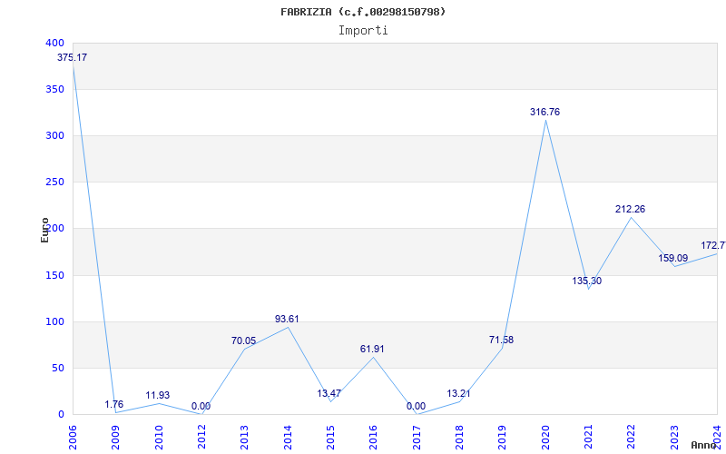726x454 pixels.
Task: Click the 2020 x-axis year label
Action: pyautogui.click(x=545, y=438)
